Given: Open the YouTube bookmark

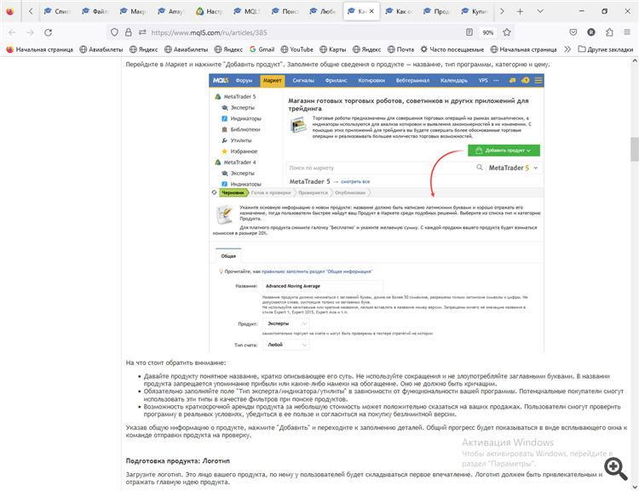Looking at the screenshot, I should click(x=297, y=49).
